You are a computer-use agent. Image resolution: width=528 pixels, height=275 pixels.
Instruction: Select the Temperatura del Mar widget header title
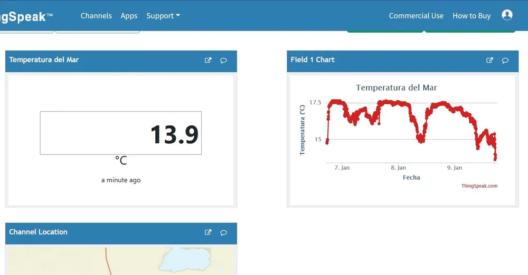pos(44,60)
